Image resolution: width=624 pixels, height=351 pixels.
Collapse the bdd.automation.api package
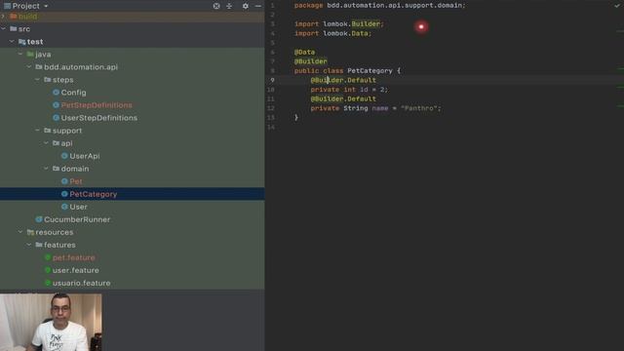(x=29, y=67)
